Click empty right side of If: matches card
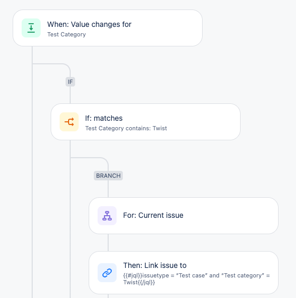296x298 pixels. tap(204, 122)
